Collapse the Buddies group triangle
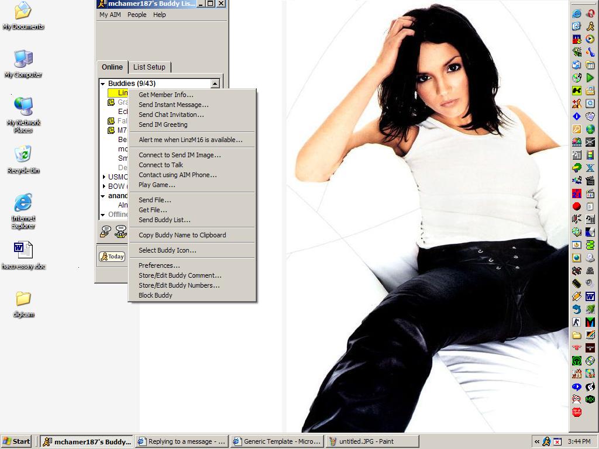Screen dimensions: 599x449 coord(103,84)
